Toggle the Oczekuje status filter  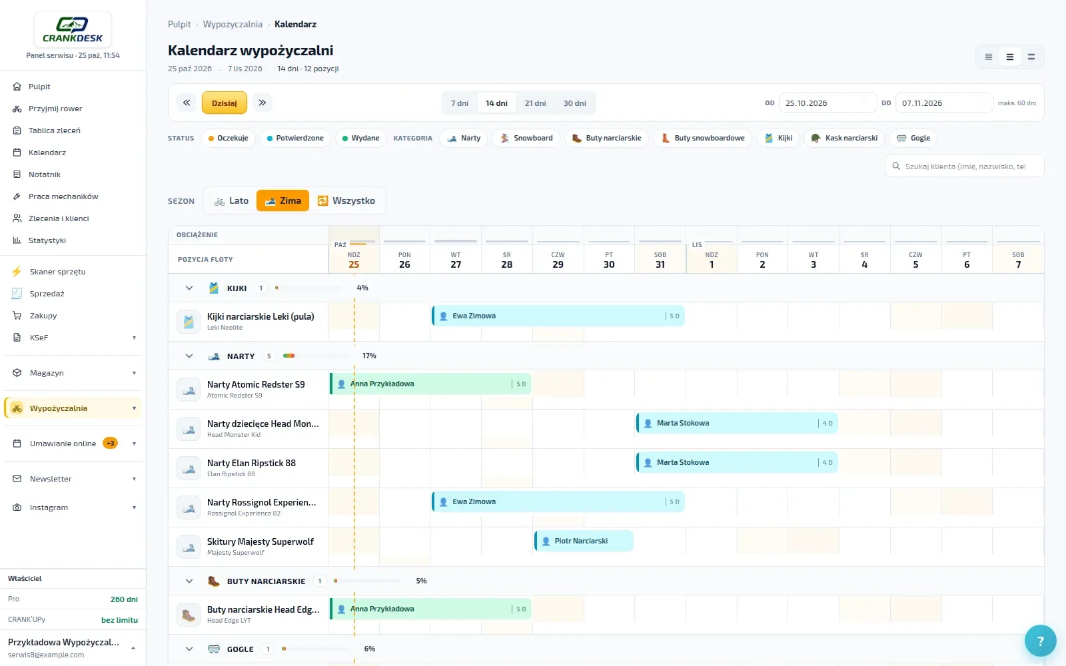[x=228, y=139]
